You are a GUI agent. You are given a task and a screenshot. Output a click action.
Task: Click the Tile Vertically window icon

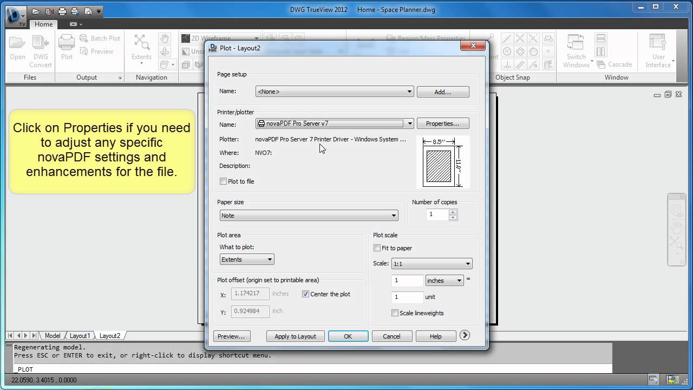(600, 52)
